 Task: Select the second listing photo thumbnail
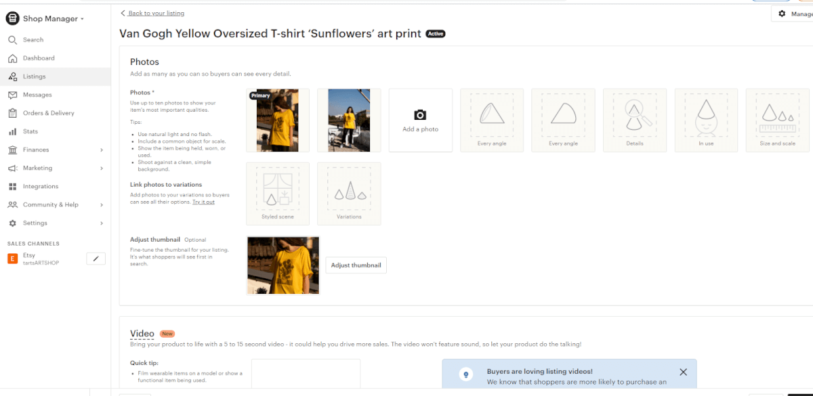coord(349,120)
